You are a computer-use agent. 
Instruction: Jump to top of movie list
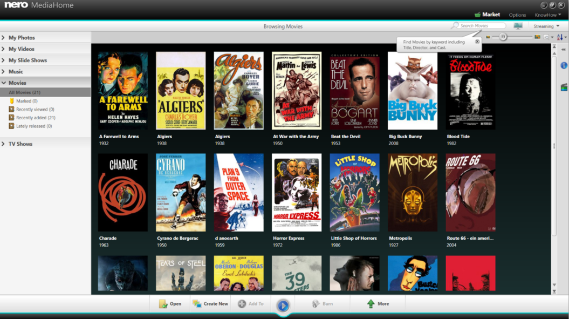[554, 46]
